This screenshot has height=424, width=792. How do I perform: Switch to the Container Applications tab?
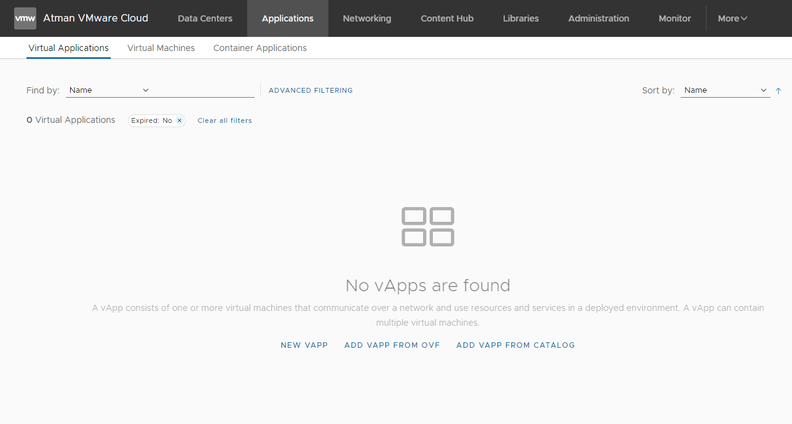pyautogui.click(x=259, y=48)
